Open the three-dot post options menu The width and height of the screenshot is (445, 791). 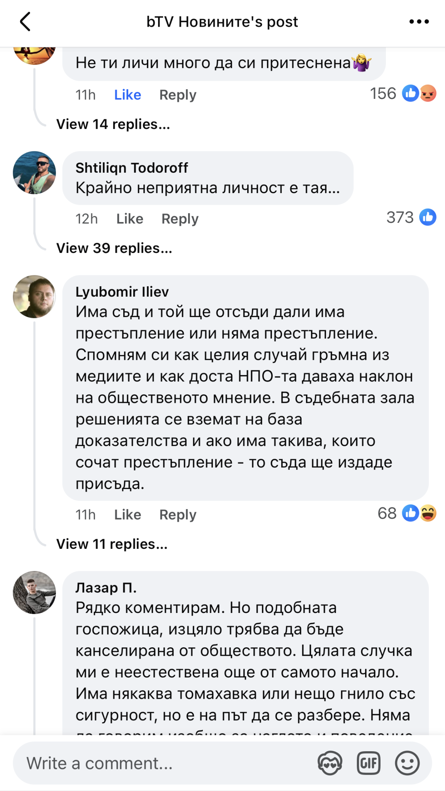[419, 22]
